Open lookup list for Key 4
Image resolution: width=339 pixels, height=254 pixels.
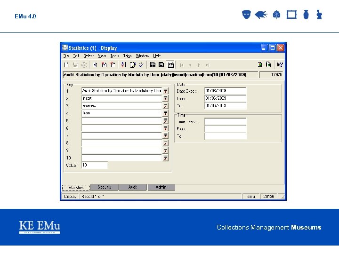point(165,113)
